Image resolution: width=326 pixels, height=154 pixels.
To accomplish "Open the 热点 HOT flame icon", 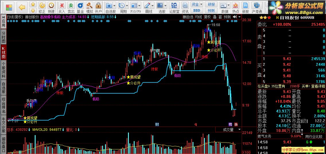I will pos(236,5).
